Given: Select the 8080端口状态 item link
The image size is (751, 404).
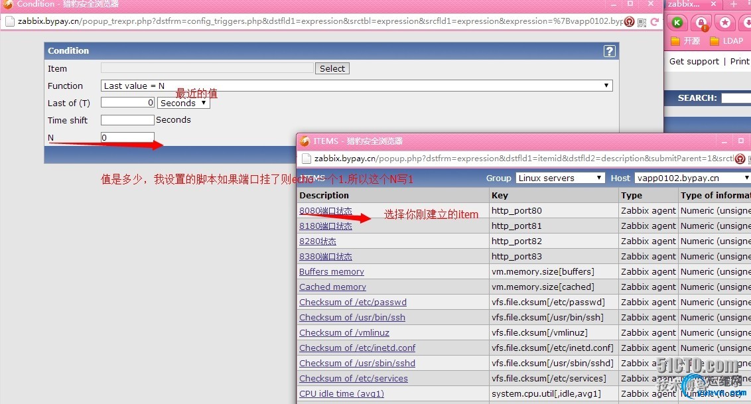Looking at the screenshot, I should (x=326, y=210).
